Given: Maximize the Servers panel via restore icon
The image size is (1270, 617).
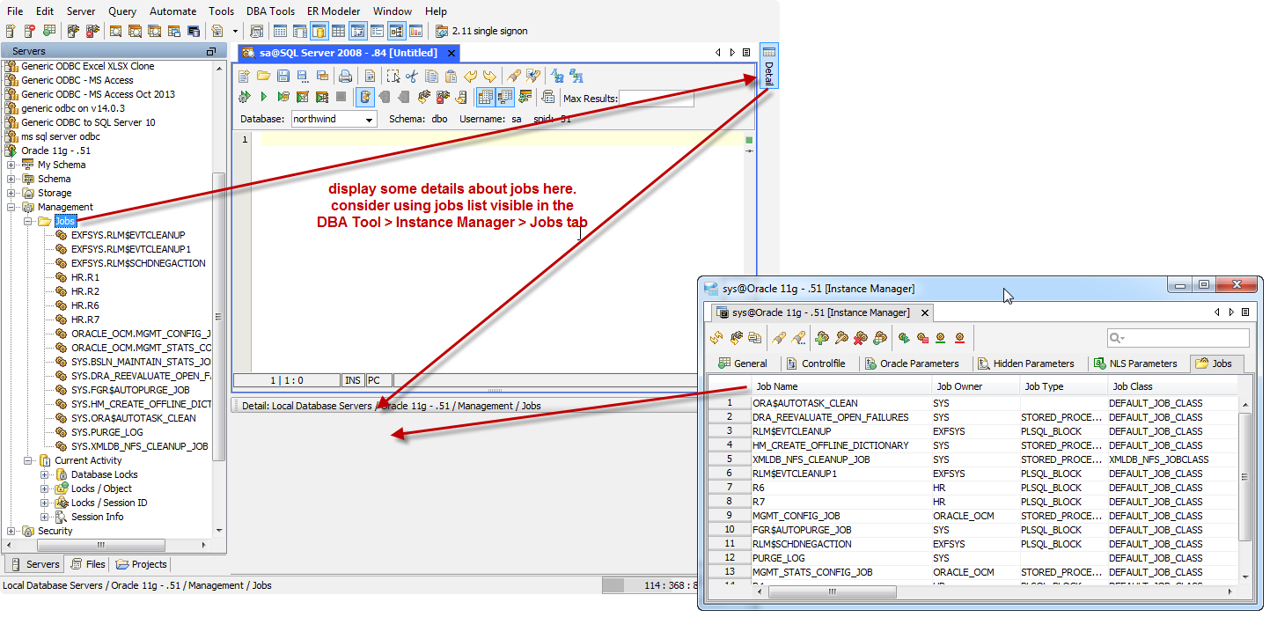Looking at the screenshot, I should pos(210,52).
